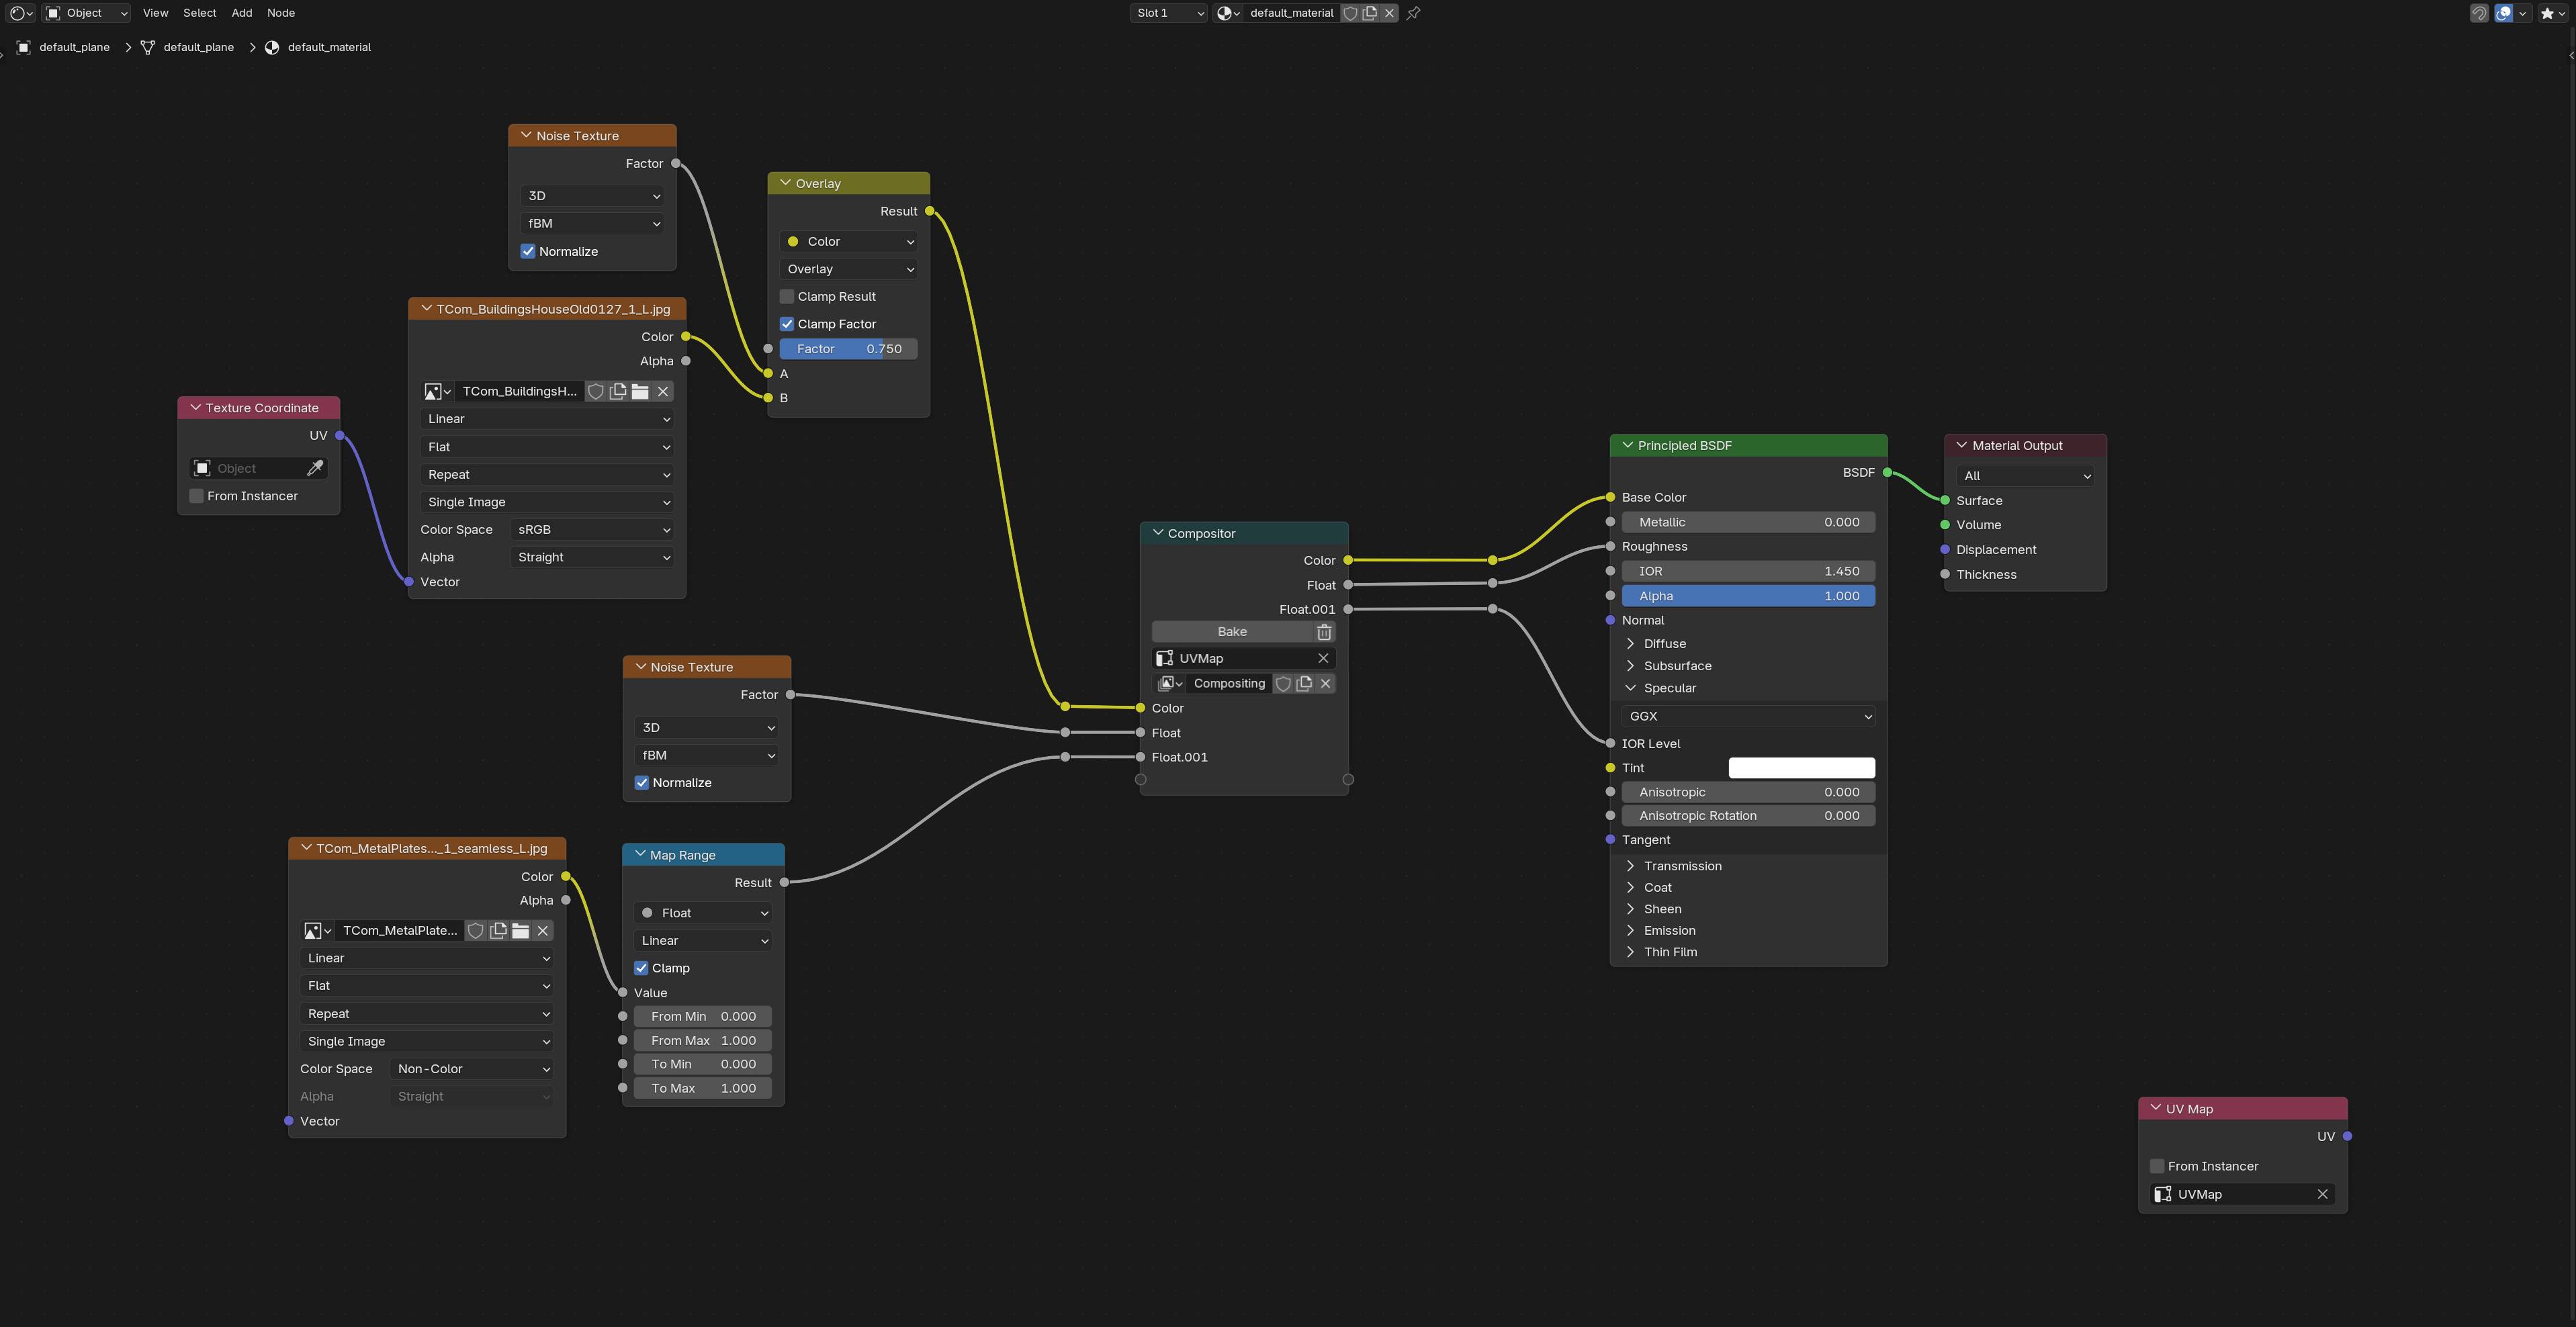This screenshot has height=1327, width=2576.
Task: Click the trash icon beside Bake button
Action: pos(1324,632)
